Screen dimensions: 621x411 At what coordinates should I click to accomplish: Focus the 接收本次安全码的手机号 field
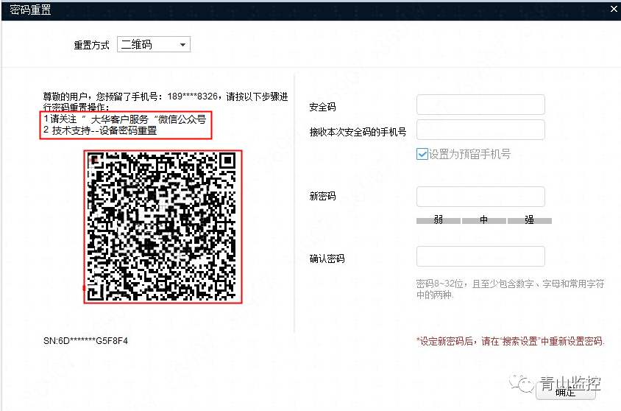(x=480, y=130)
